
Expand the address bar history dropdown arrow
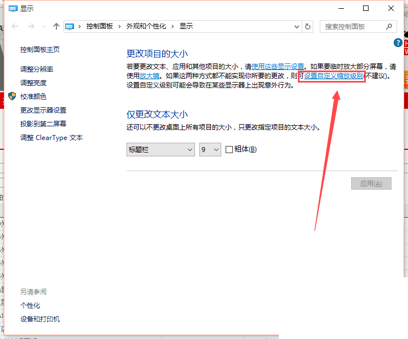[x=297, y=26]
